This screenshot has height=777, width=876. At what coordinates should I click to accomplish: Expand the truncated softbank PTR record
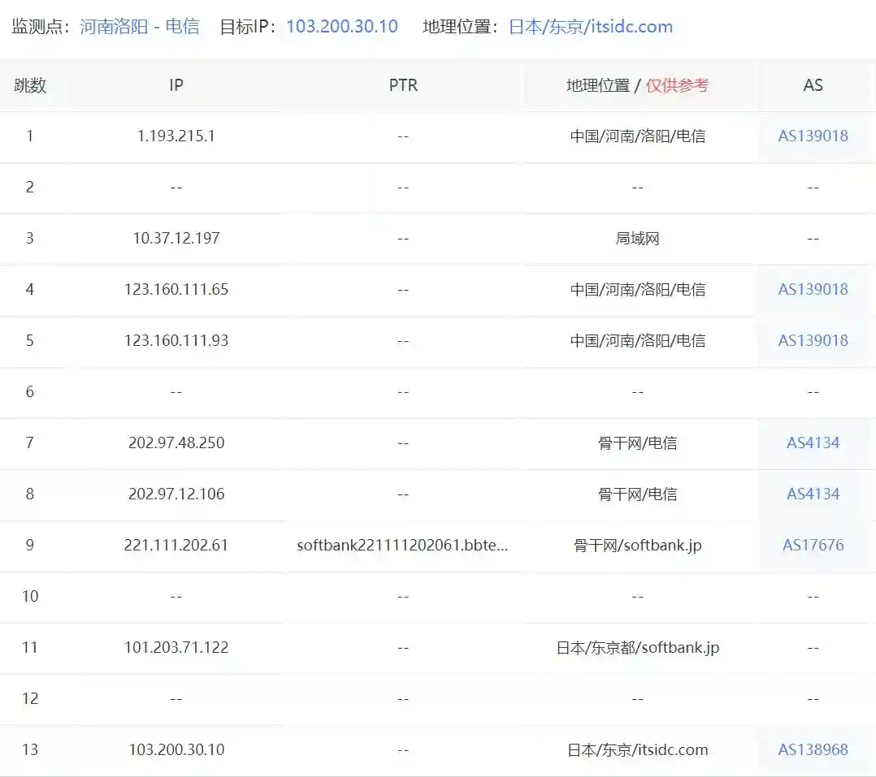pyautogui.click(x=403, y=546)
